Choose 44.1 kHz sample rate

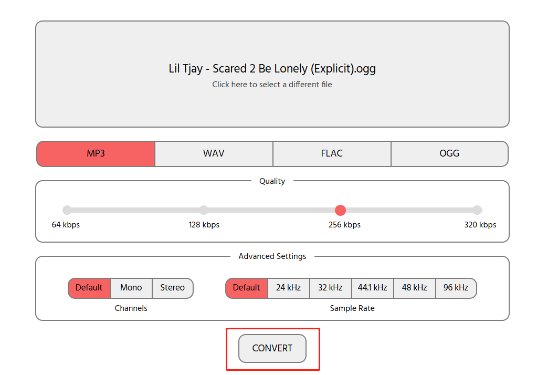(x=373, y=288)
